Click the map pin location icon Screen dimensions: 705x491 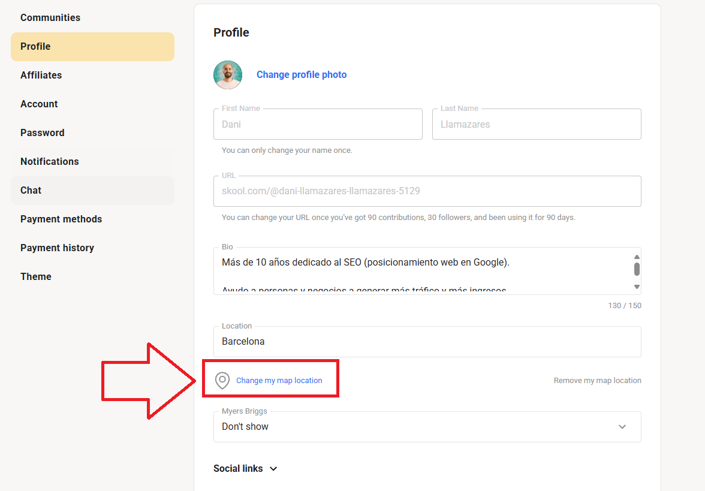tap(222, 381)
